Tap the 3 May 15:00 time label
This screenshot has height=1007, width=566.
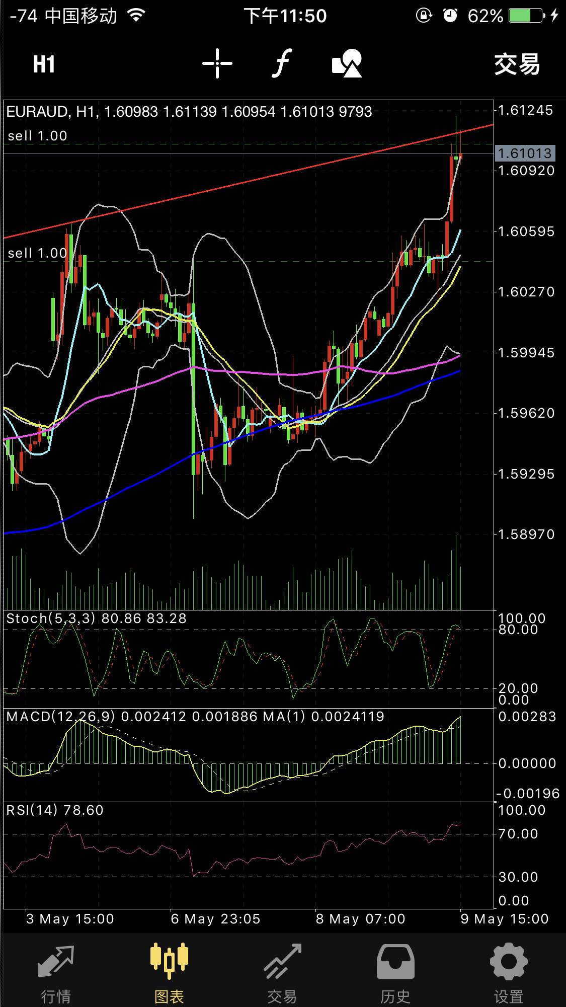pos(70,919)
